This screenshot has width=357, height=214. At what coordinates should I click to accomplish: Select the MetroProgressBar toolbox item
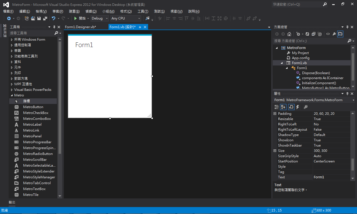click(33, 142)
